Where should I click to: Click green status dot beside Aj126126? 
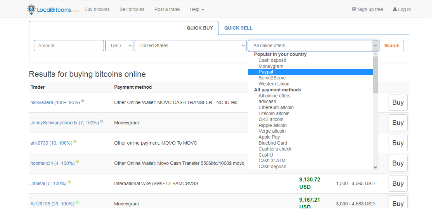[x=77, y=202]
